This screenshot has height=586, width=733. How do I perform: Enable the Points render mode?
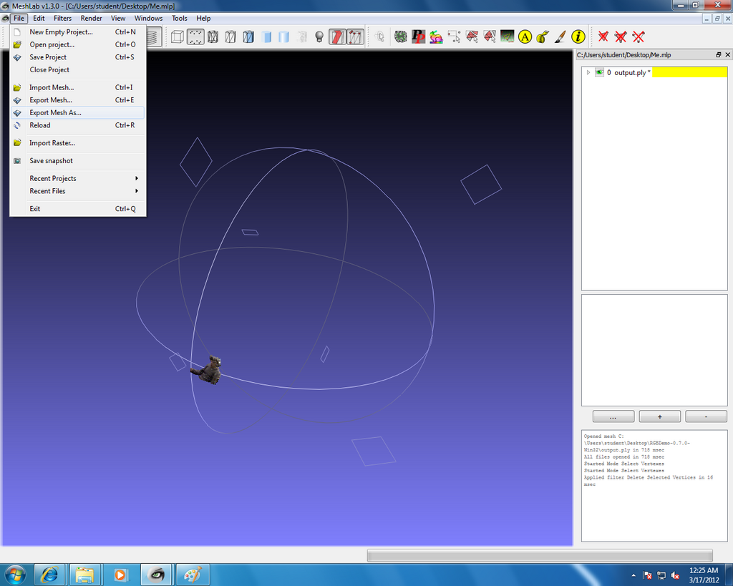[195, 37]
